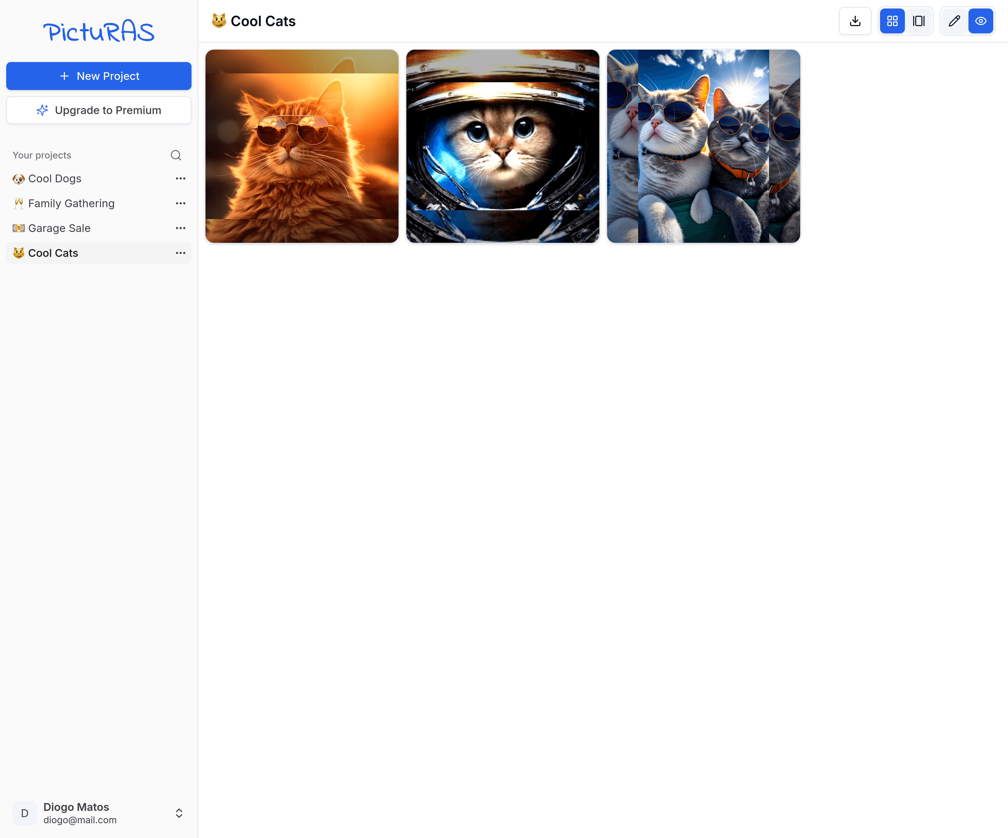Click the Your projects heading
The height and width of the screenshot is (838, 1008).
point(42,155)
